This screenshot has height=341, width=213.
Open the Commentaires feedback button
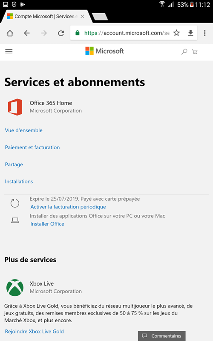(162, 336)
